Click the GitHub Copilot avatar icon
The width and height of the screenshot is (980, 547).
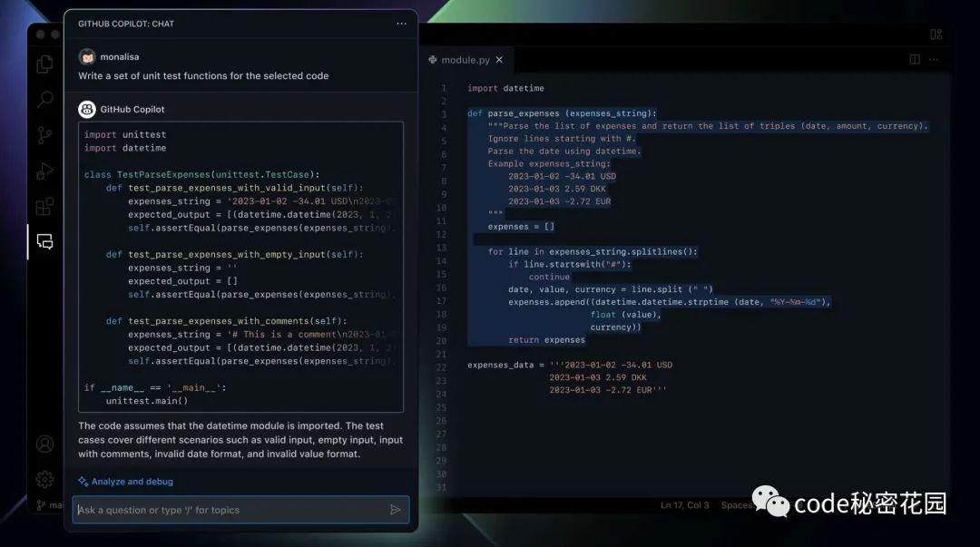click(x=87, y=110)
